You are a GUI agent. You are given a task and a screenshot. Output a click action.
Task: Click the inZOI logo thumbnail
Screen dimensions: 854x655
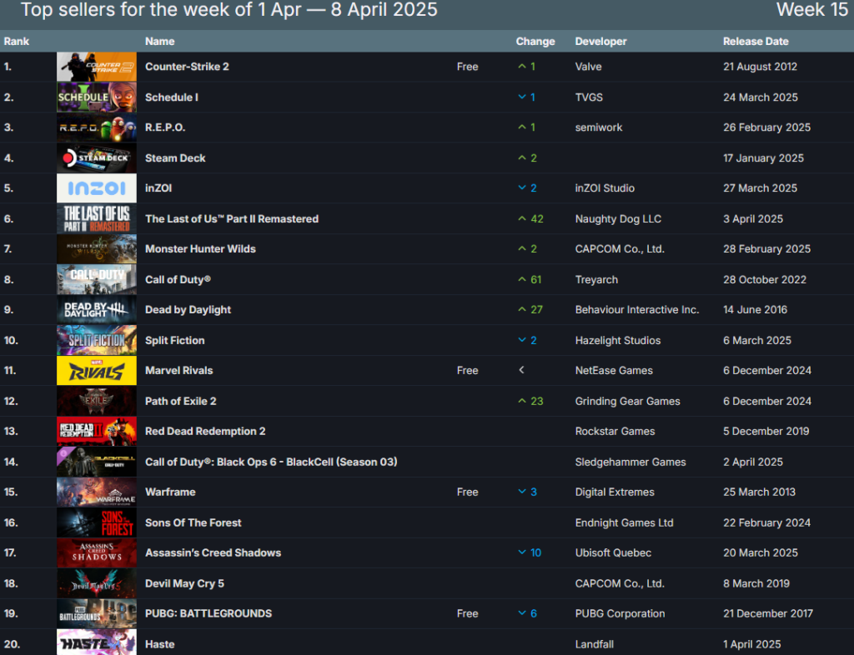pyautogui.click(x=97, y=188)
